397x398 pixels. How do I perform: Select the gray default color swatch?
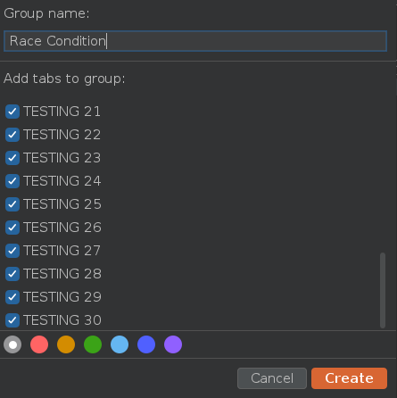pos(12,344)
